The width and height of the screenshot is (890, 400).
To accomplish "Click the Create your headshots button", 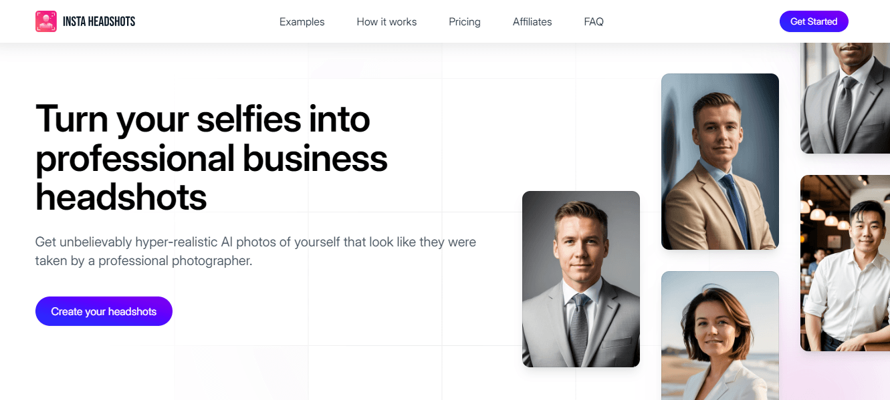I will point(104,311).
